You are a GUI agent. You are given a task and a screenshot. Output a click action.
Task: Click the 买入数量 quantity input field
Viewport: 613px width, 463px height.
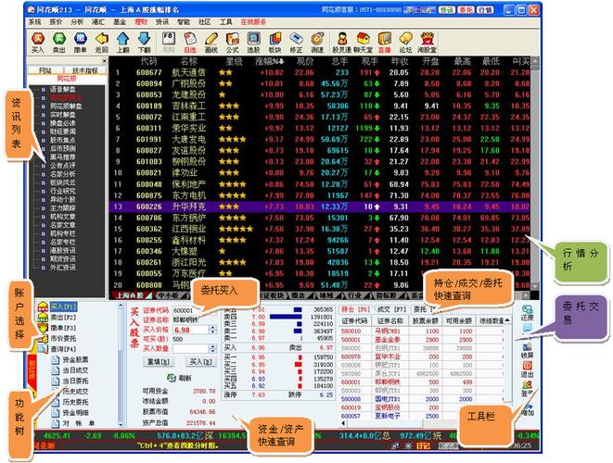[x=191, y=348]
